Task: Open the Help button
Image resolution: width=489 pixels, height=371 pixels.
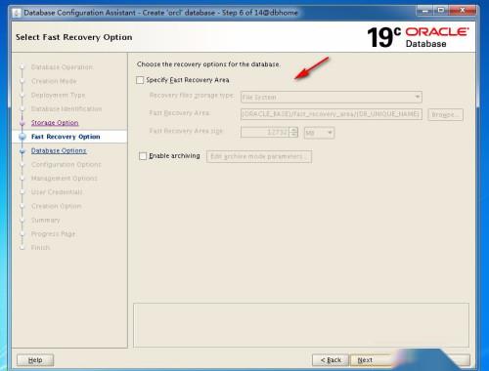Action: click(35, 360)
